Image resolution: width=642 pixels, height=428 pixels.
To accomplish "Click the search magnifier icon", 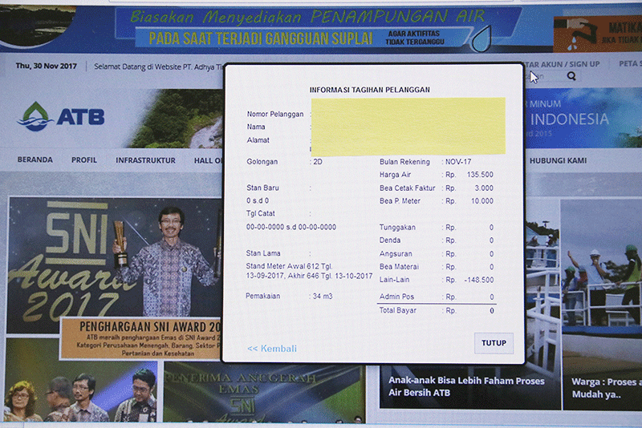I will (571, 76).
